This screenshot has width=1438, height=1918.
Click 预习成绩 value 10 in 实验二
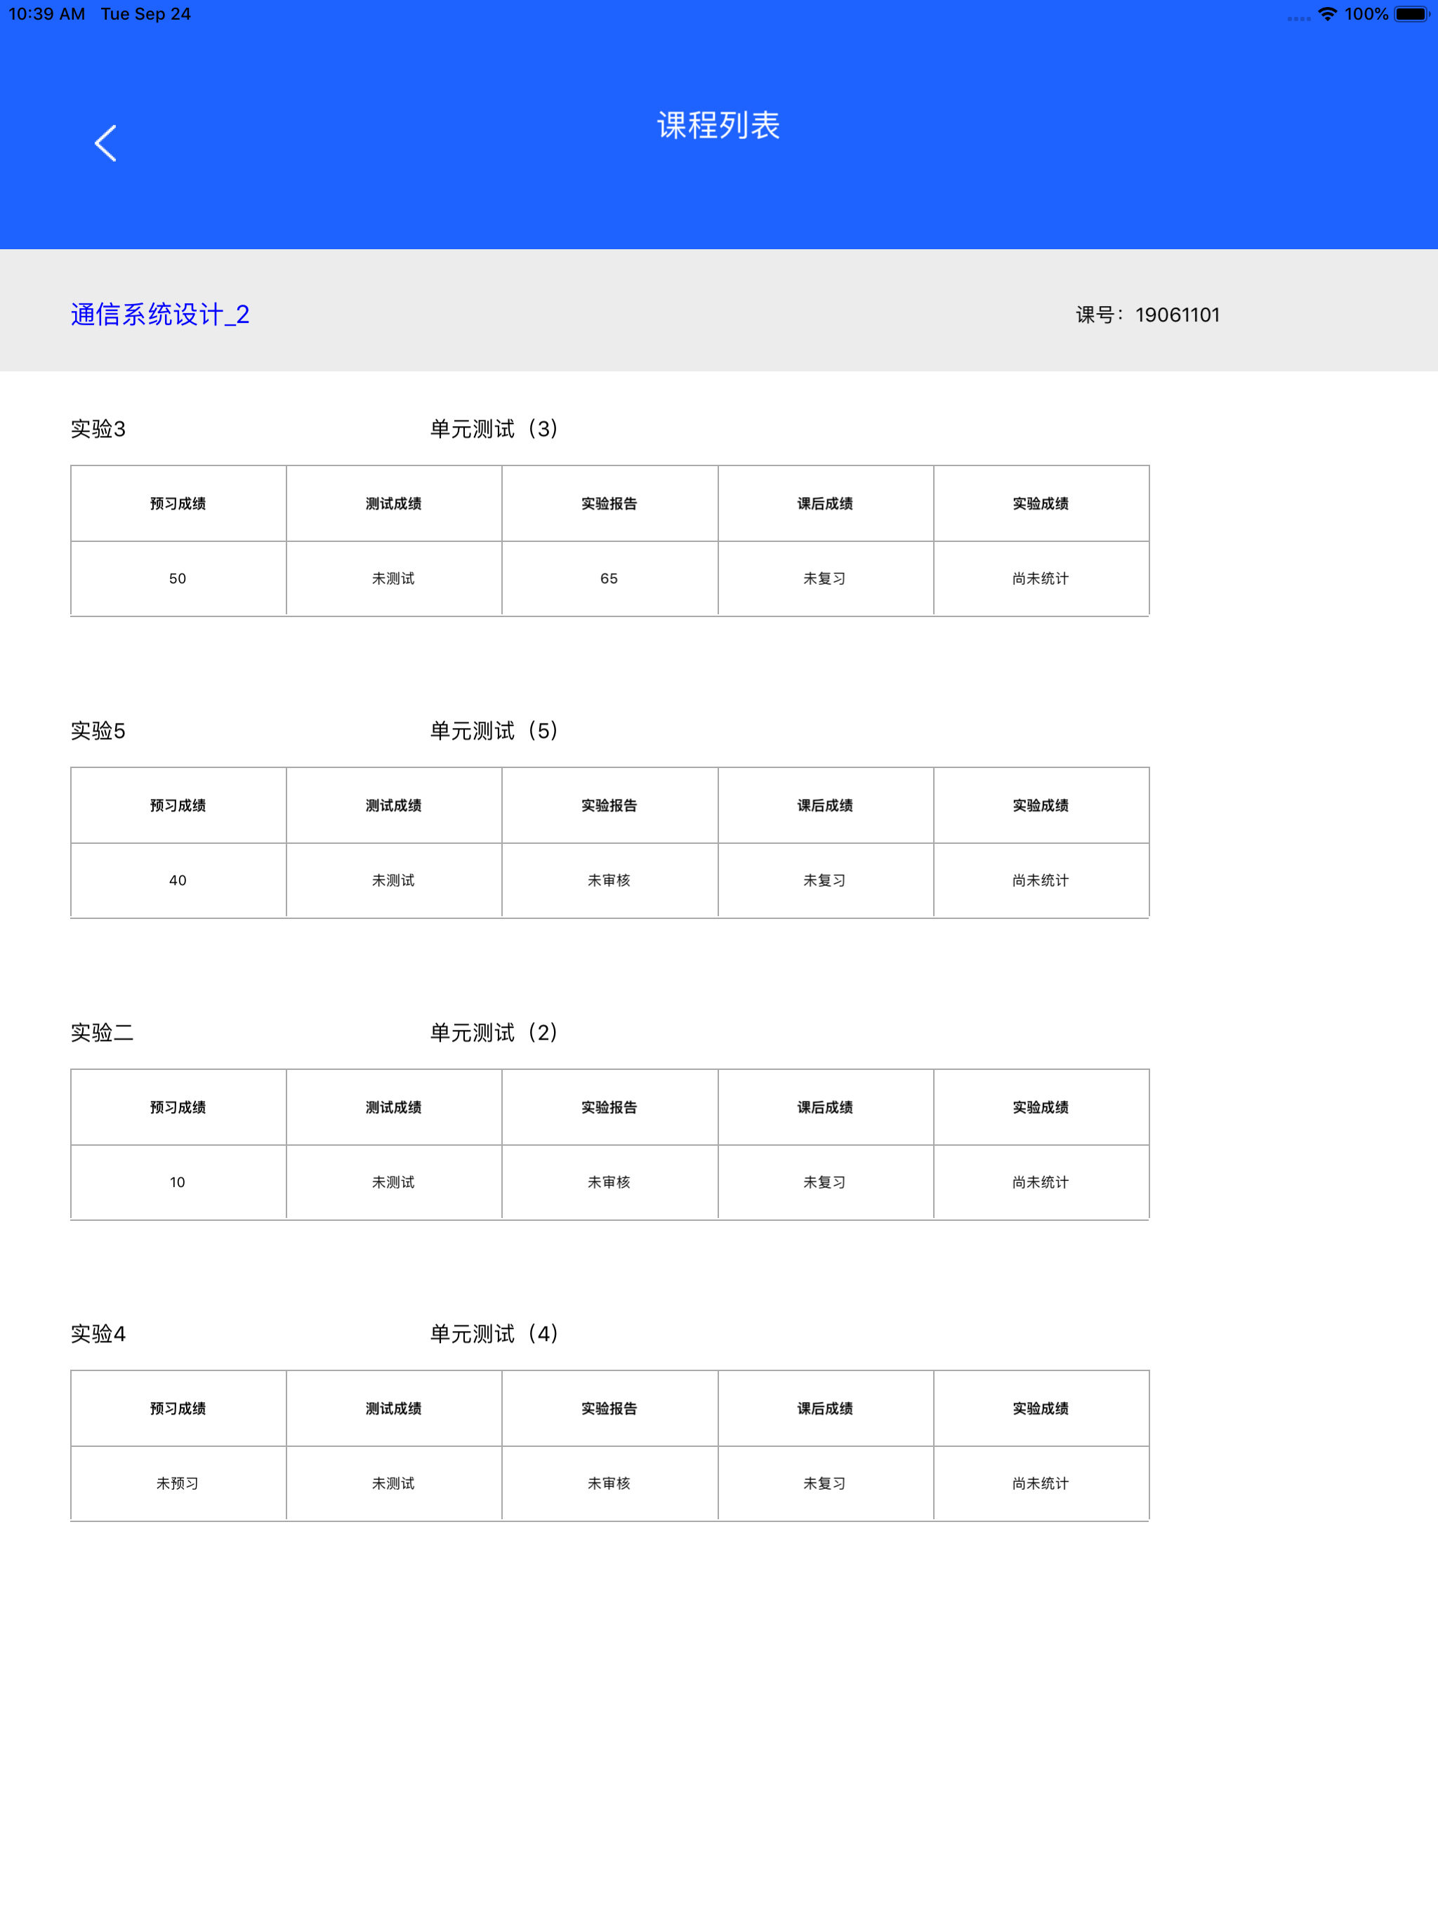(178, 1182)
